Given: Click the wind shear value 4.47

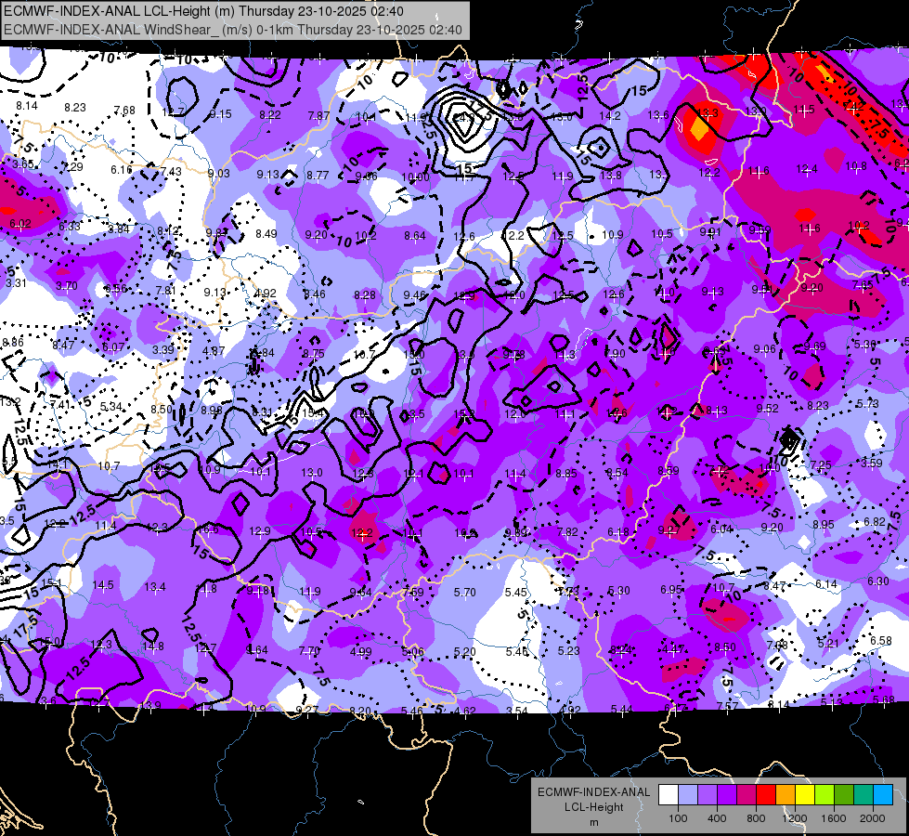Looking at the screenshot, I should (x=673, y=649).
